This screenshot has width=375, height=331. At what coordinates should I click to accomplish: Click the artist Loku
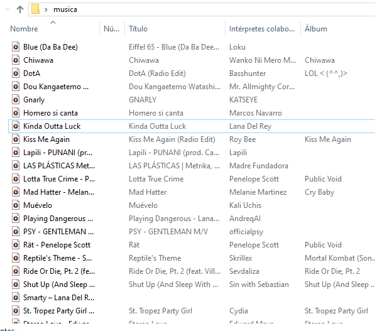[237, 47]
